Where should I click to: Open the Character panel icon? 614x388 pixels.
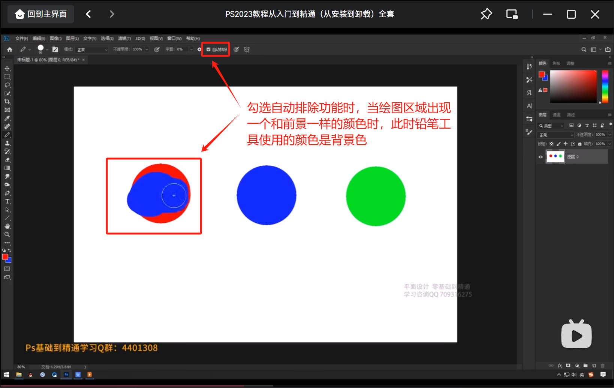coord(529,106)
